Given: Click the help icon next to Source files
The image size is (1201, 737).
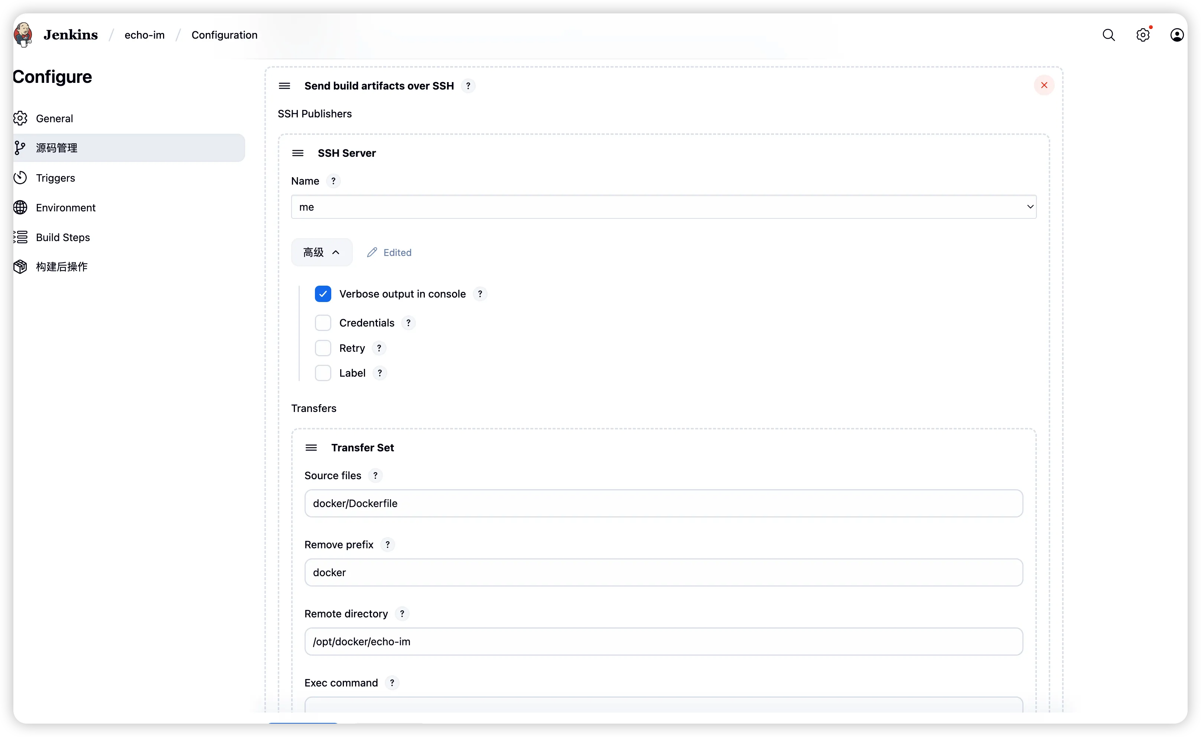Looking at the screenshot, I should click(375, 476).
